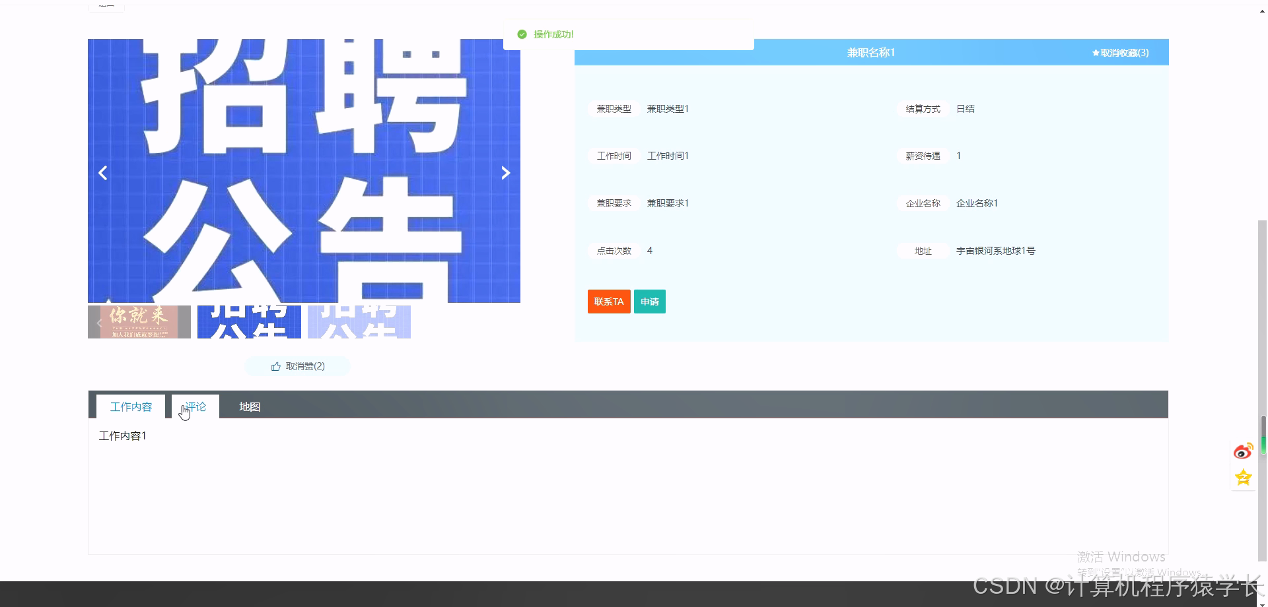The image size is (1268, 607).
Task: Select the 你就来 carousel thumbnail
Action: click(139, 322)
